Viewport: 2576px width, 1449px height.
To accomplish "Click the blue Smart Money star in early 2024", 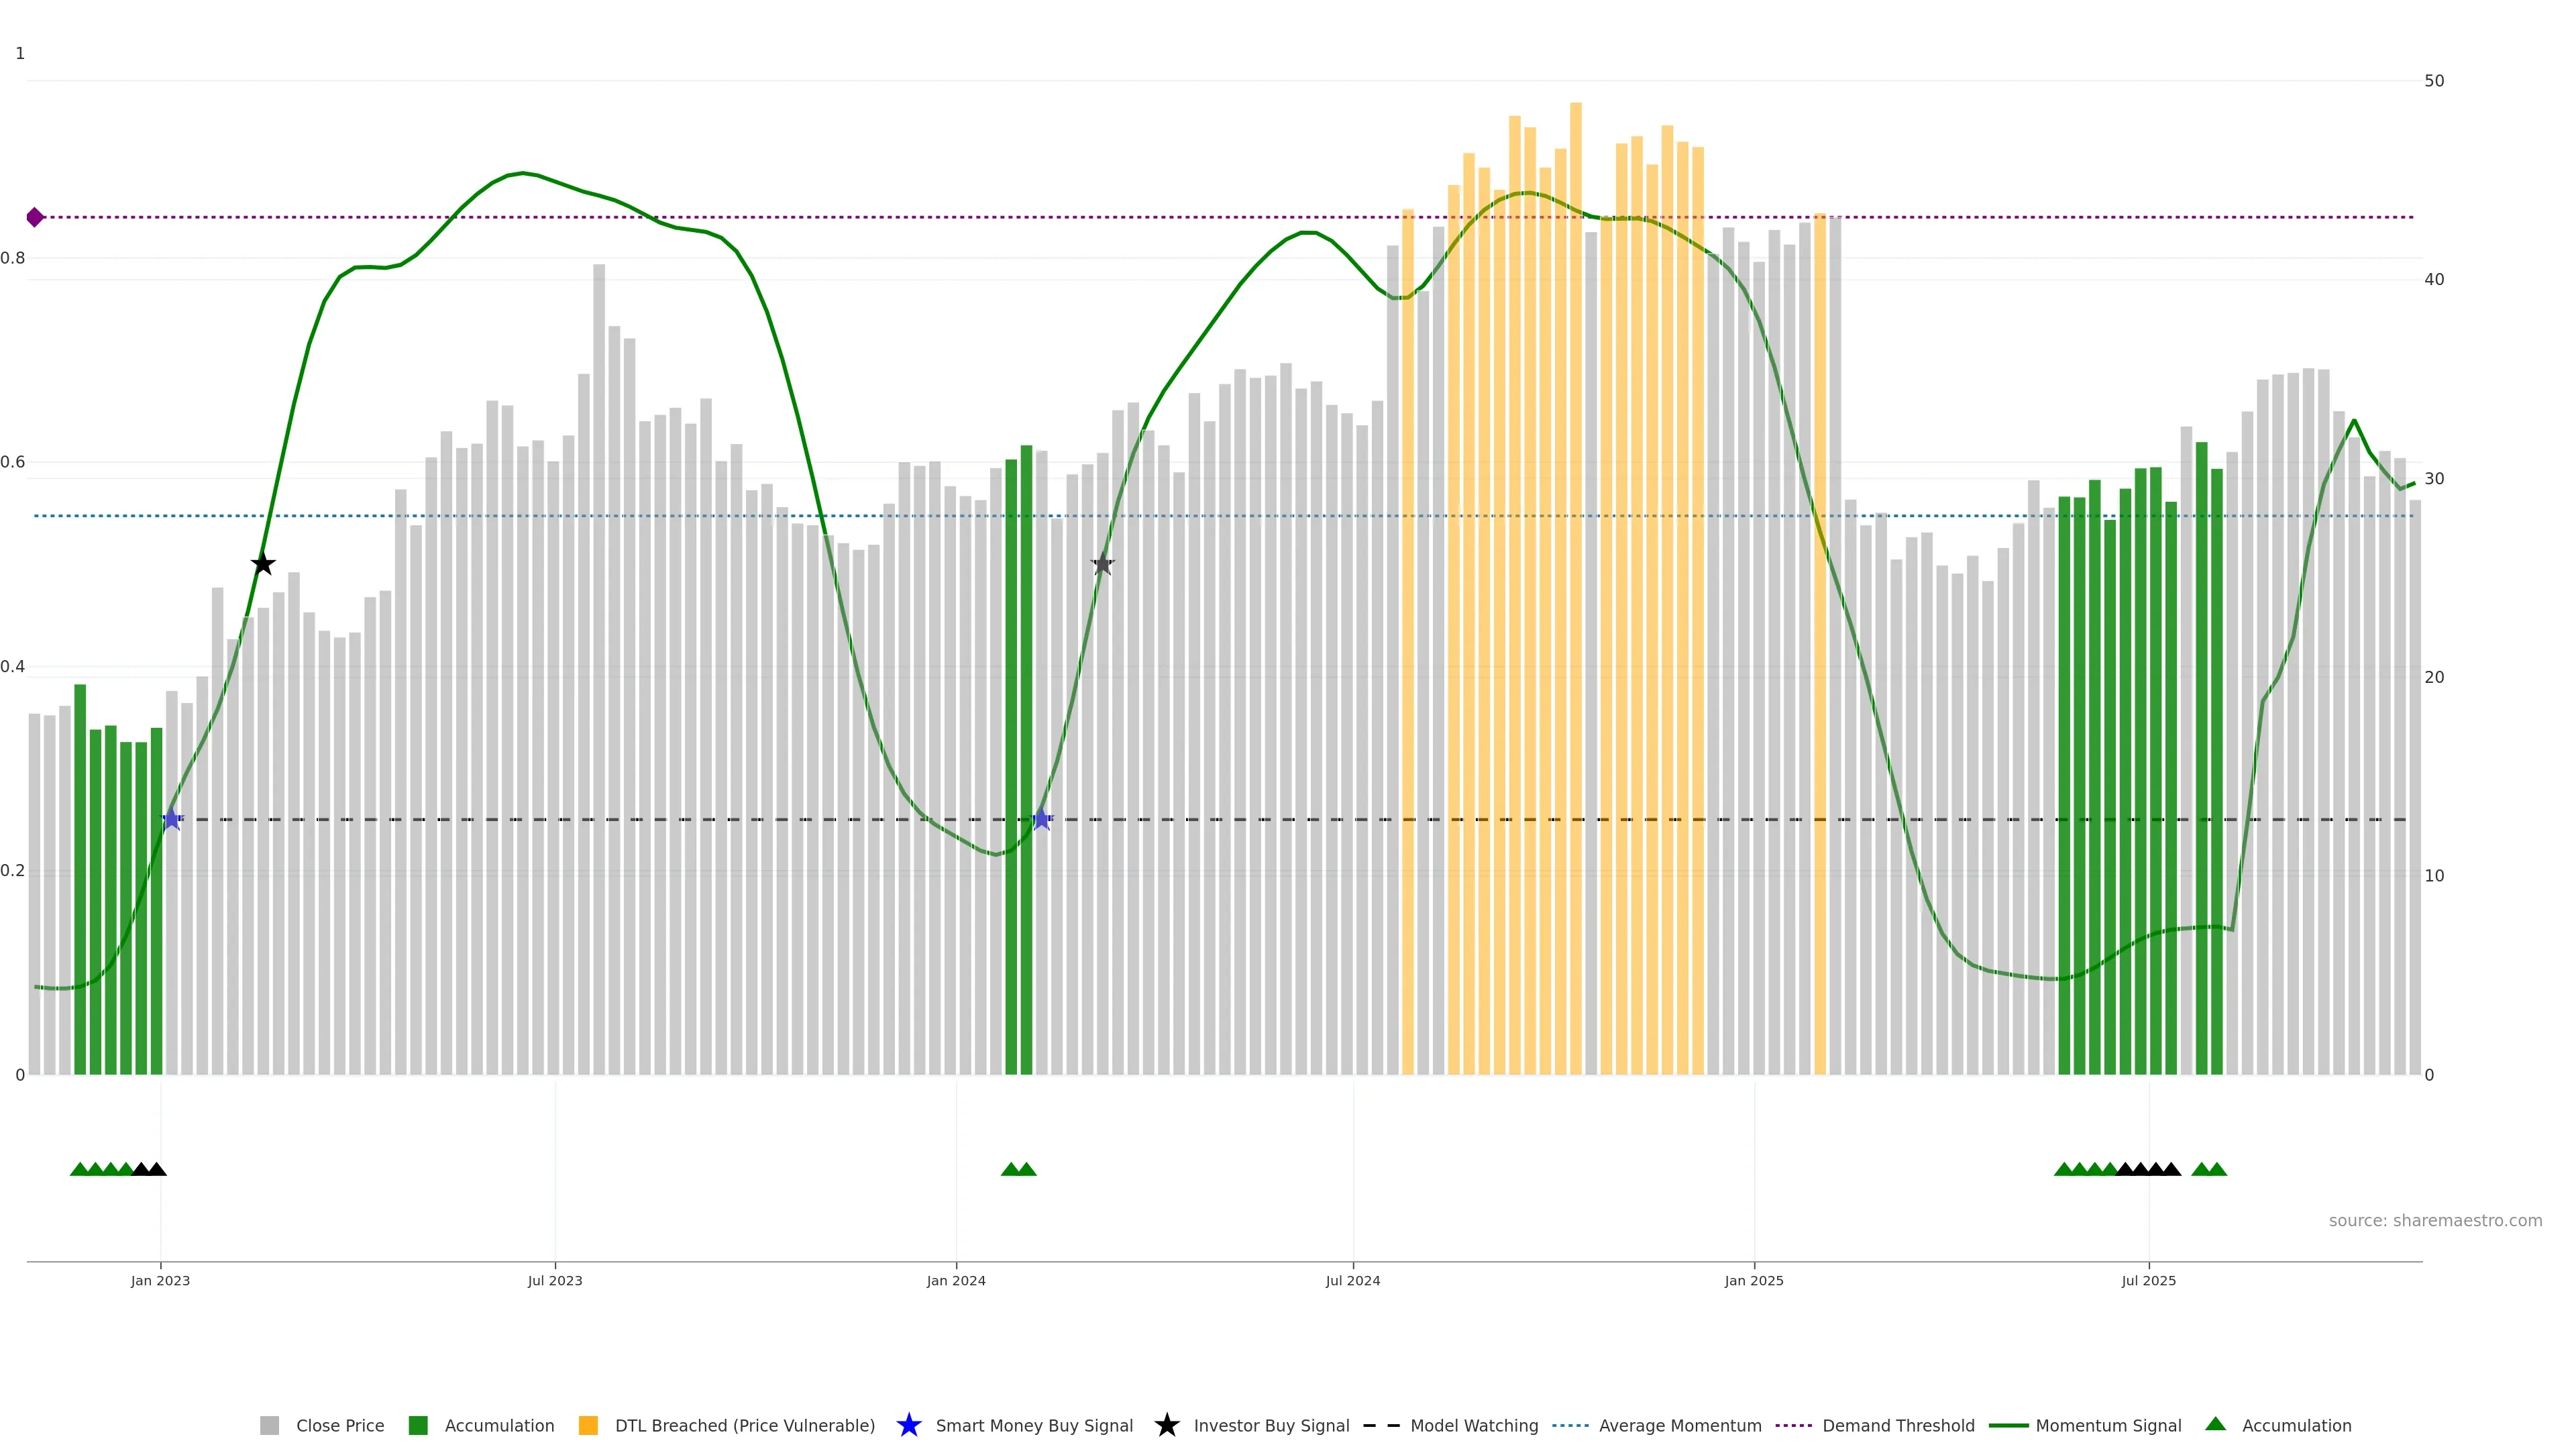I will click(1041, 819).
